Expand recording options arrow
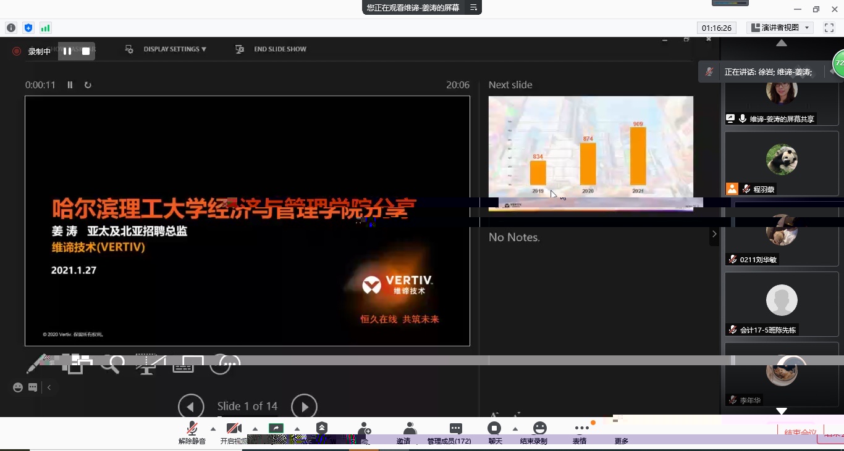The width and height of the screenshot is (844, 451). [x=515, y=429]
